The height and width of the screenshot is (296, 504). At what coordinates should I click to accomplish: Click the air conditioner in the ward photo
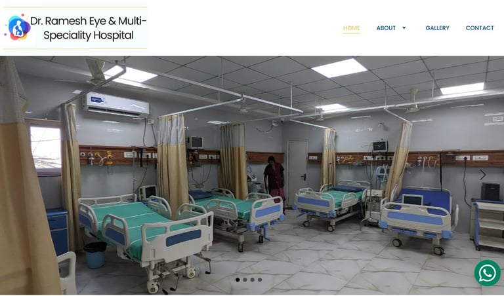[116, 105]
